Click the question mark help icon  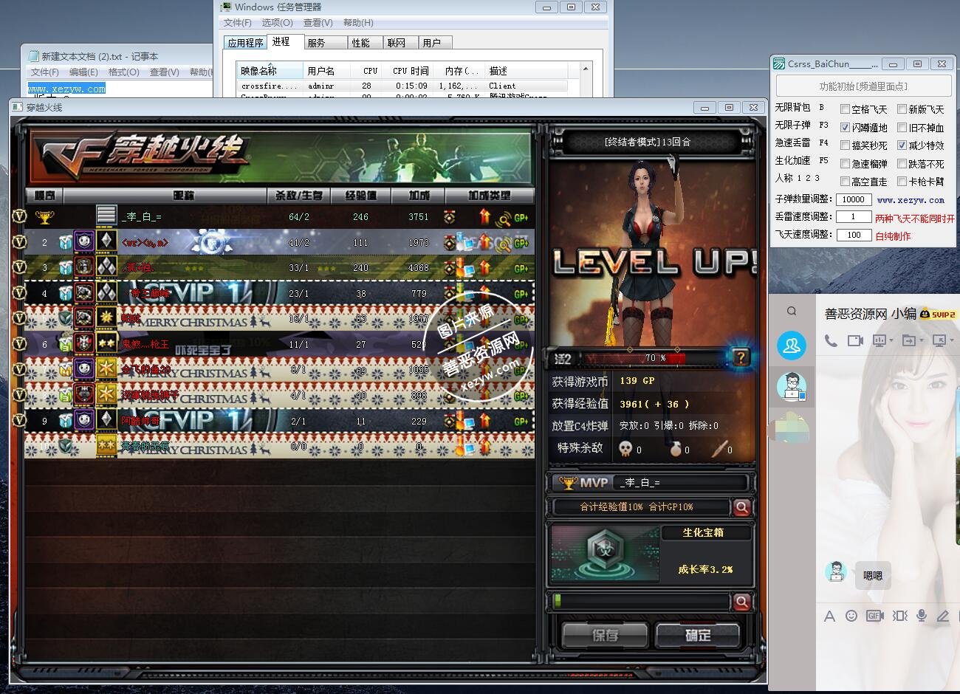[741, 357]
